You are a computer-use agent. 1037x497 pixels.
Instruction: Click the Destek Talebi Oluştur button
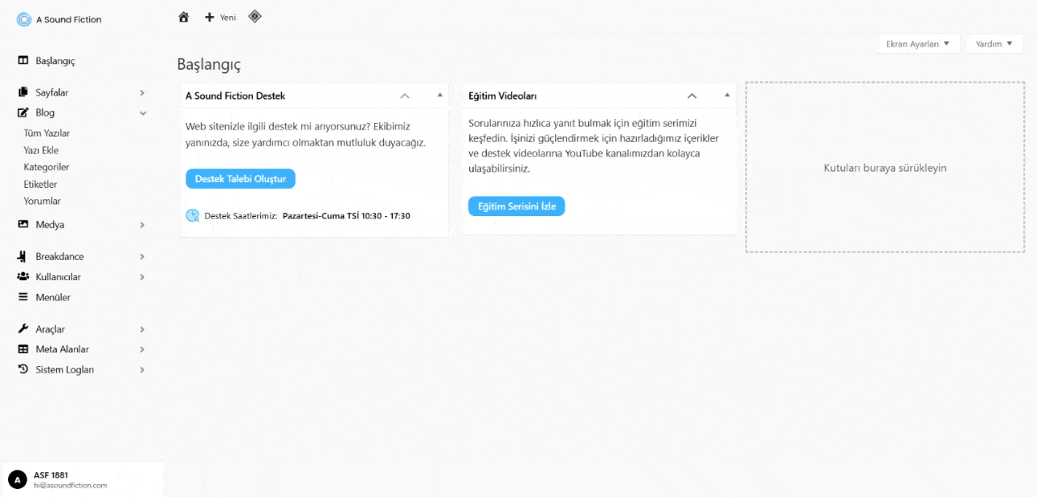240,178
